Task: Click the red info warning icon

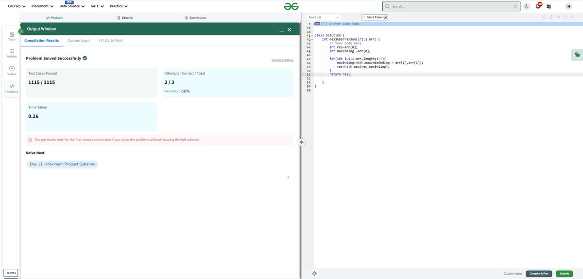Action: (x=31, y=140)
